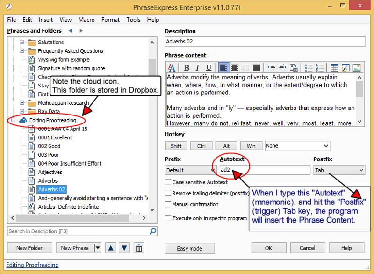This screenshot has height=274, width=374.
Task: Click the Editing Proofreading cloud icon
Action: (x=23, y=120)
